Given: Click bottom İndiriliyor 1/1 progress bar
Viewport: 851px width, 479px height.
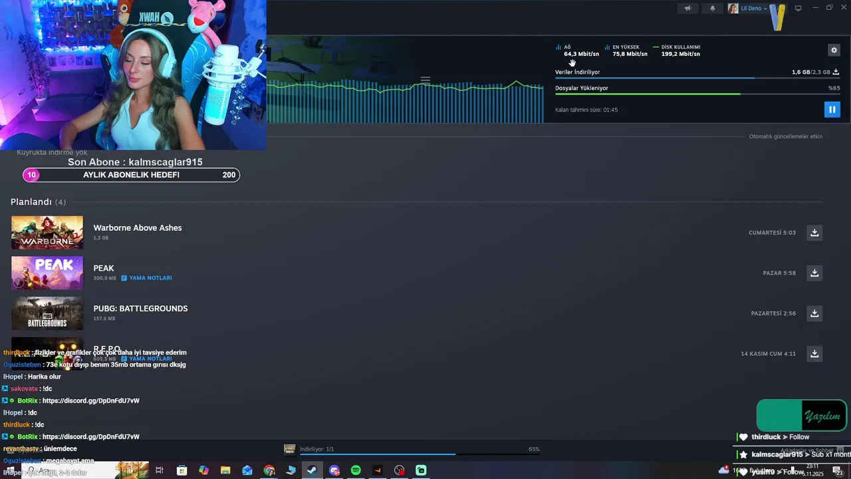Looking at the screenshot, I should coord(420,454).
